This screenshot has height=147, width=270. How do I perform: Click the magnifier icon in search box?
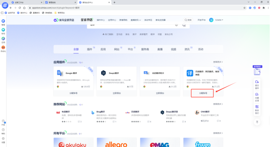(x=184, y=25)
